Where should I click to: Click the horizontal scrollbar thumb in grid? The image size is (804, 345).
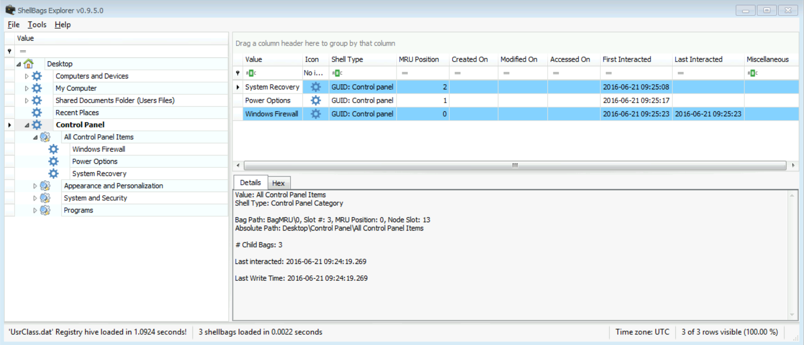(514, 165)
